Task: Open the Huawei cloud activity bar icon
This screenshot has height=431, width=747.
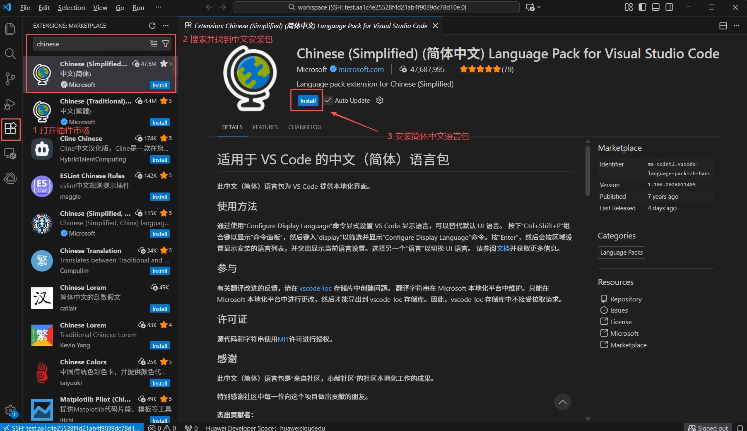Action: coord(10,178)
